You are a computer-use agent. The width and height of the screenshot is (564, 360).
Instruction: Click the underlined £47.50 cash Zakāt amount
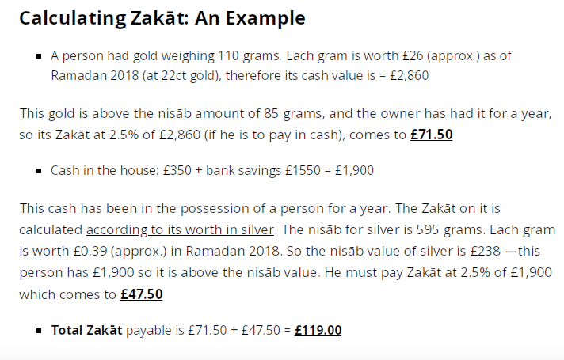(141, 294)
